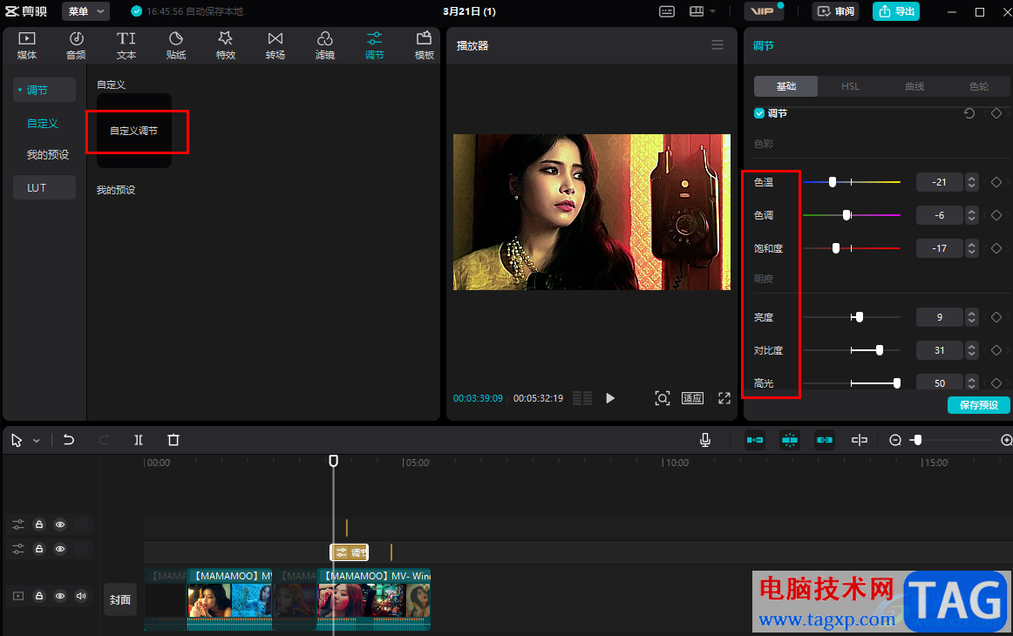Adjust the 饱和度 saturation slider

852,248
